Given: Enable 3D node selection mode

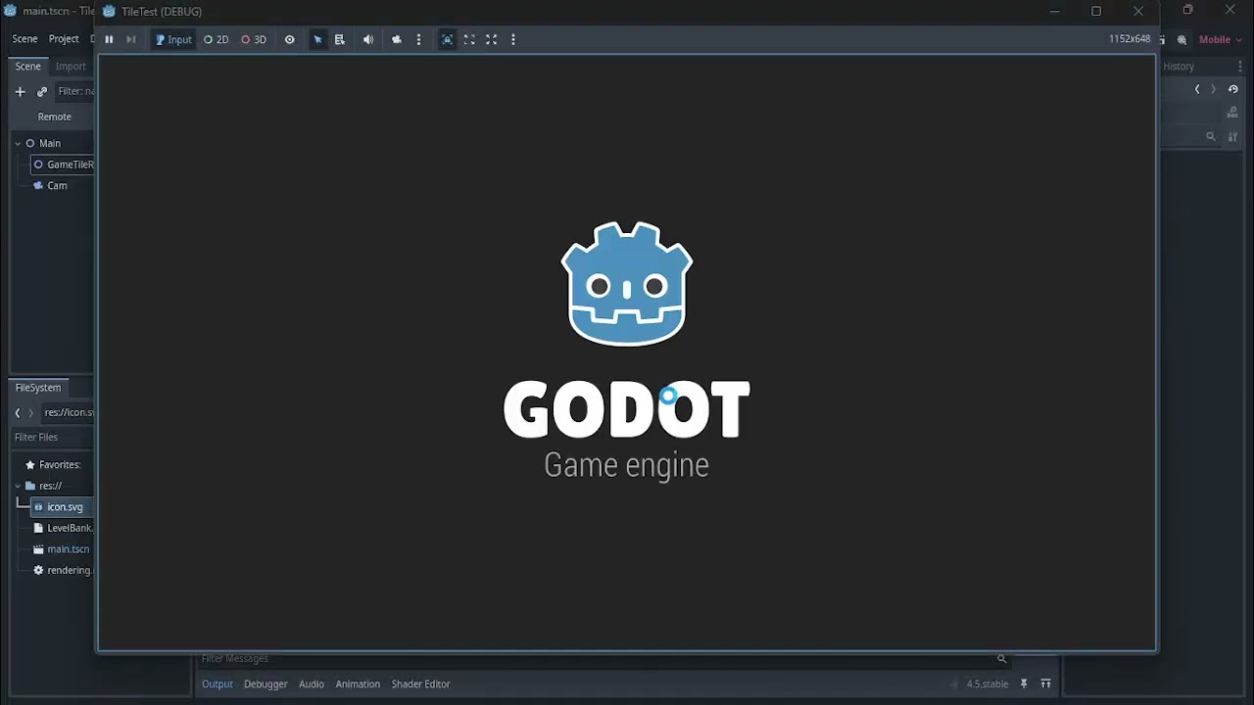Looking at the screenshot, I should coord(254,40).
